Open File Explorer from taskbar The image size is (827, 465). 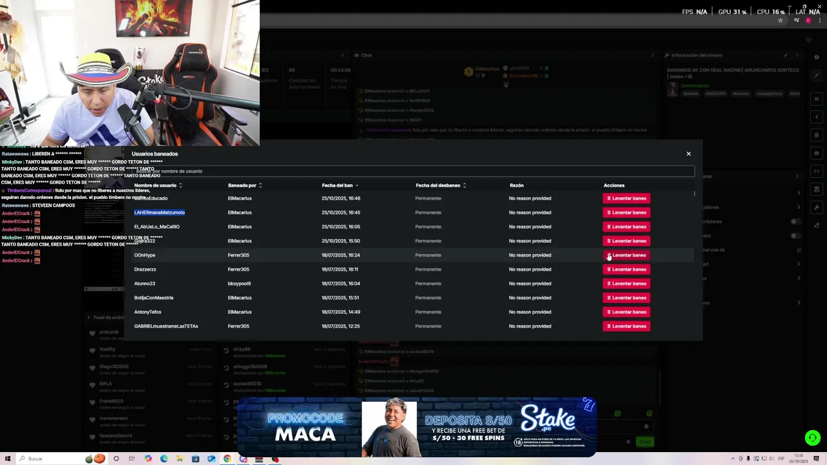pos(180,459)
